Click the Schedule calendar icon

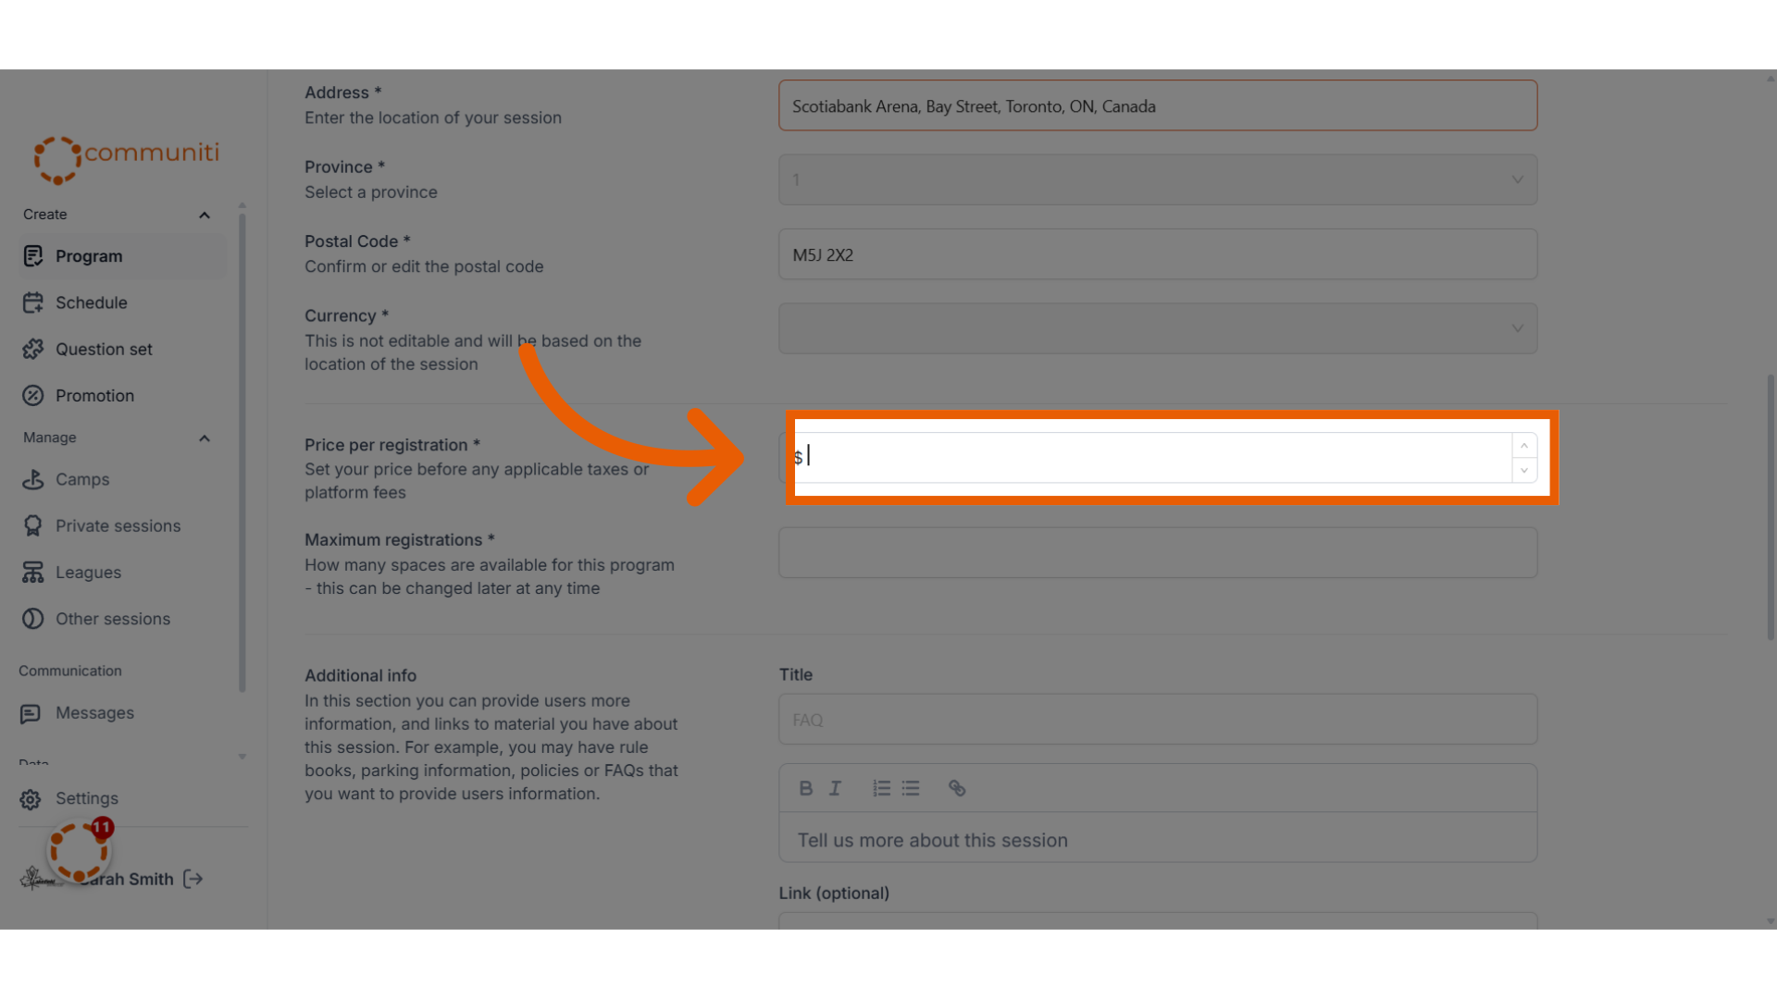(33, 302)
